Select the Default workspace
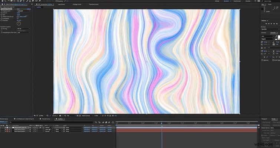 coord(217,1)
